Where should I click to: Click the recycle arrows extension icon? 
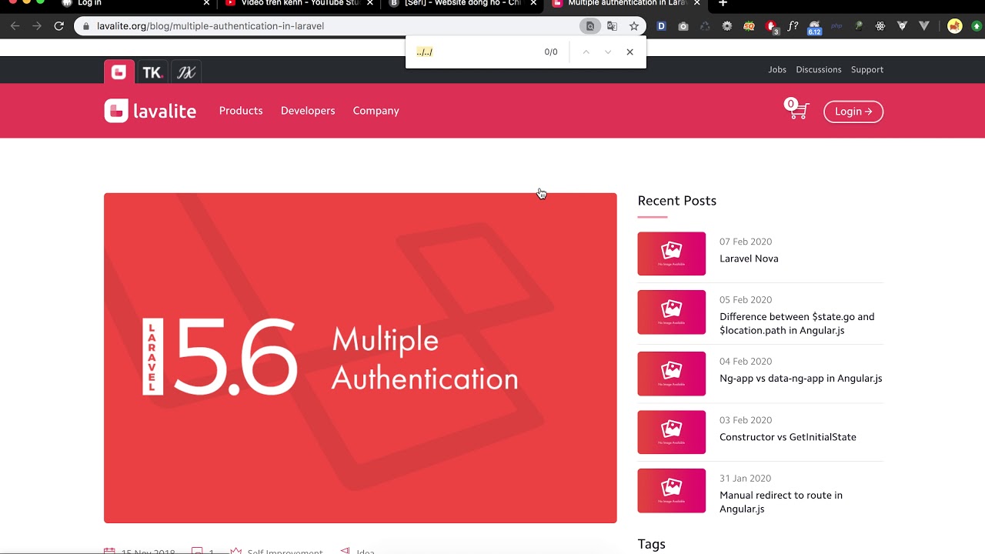point(705,26)
